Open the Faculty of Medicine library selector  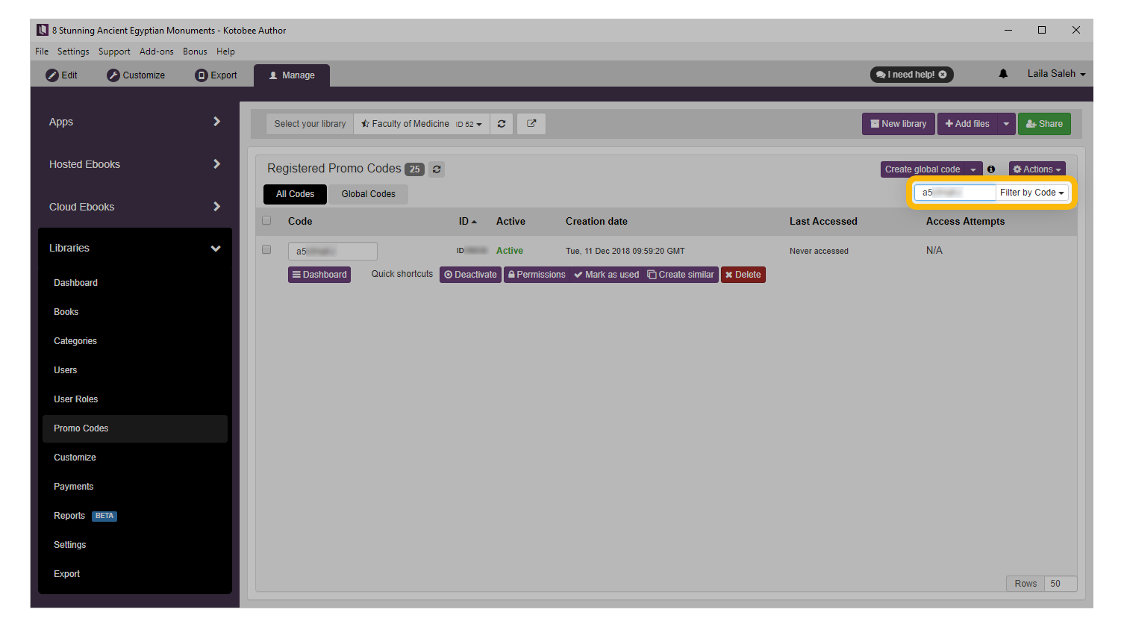[x=422, y=124]
